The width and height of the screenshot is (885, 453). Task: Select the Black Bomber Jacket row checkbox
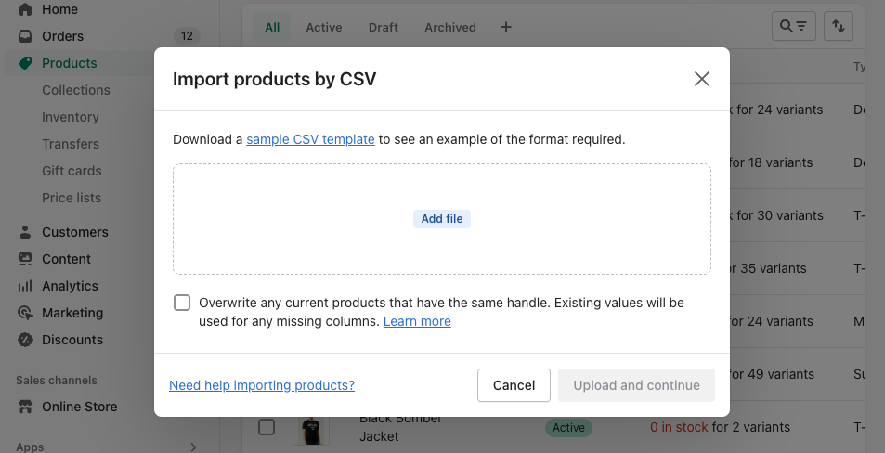click(x=267, y=427)
